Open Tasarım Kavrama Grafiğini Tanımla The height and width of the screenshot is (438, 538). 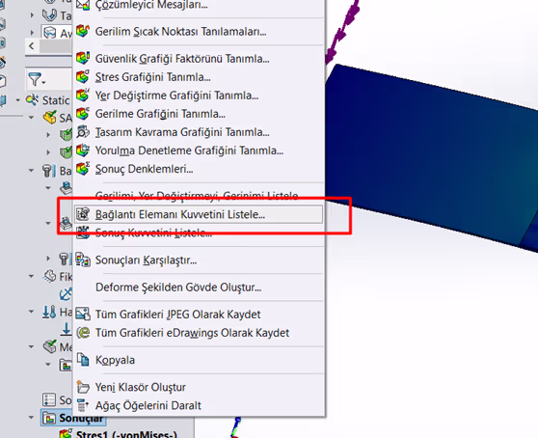point(199,132)
